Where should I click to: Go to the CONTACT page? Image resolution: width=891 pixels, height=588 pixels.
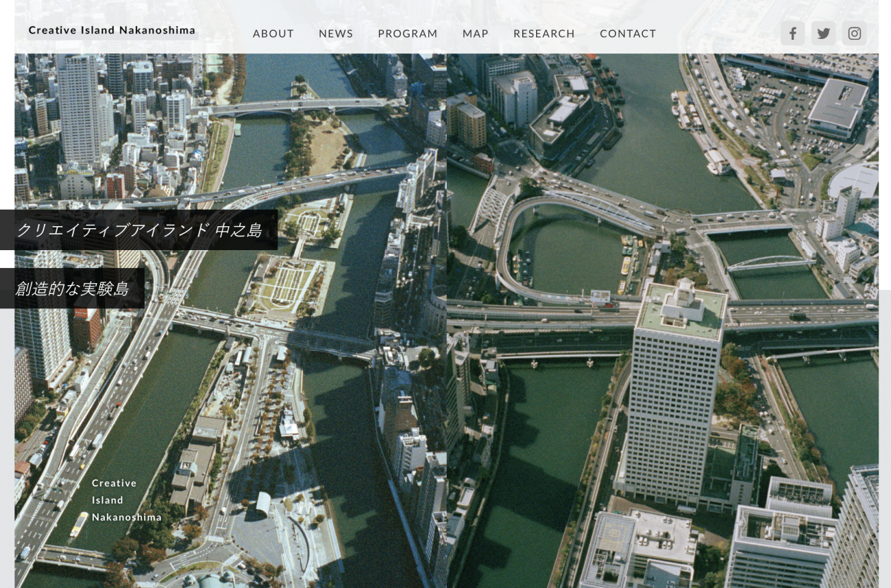tap(628, 34)
